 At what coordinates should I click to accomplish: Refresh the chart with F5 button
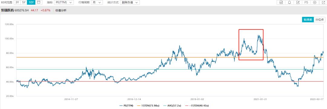pos(306,2)
